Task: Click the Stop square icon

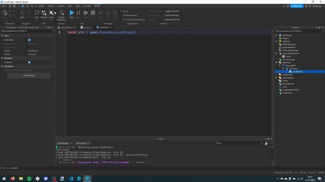Action: click(93, 13)
